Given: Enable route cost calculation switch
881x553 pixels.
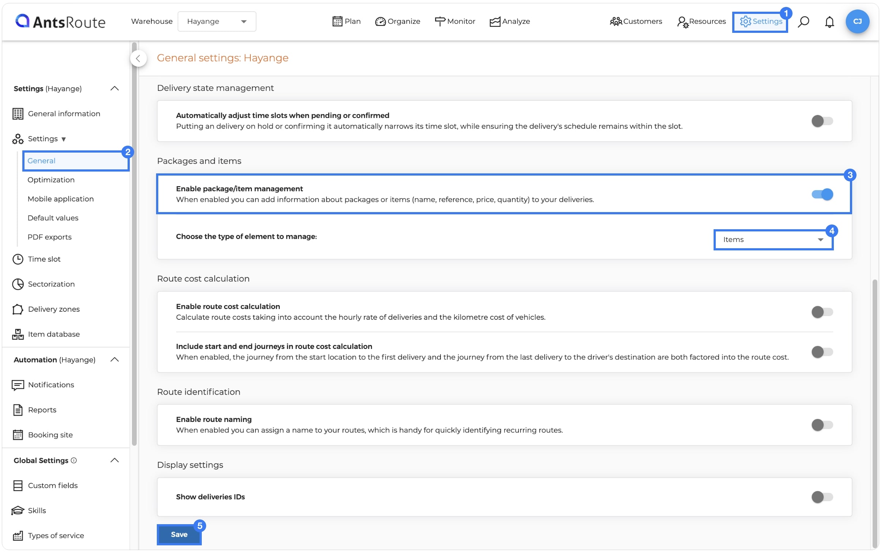Looking at the screenshot, I should tap(822, 312).
